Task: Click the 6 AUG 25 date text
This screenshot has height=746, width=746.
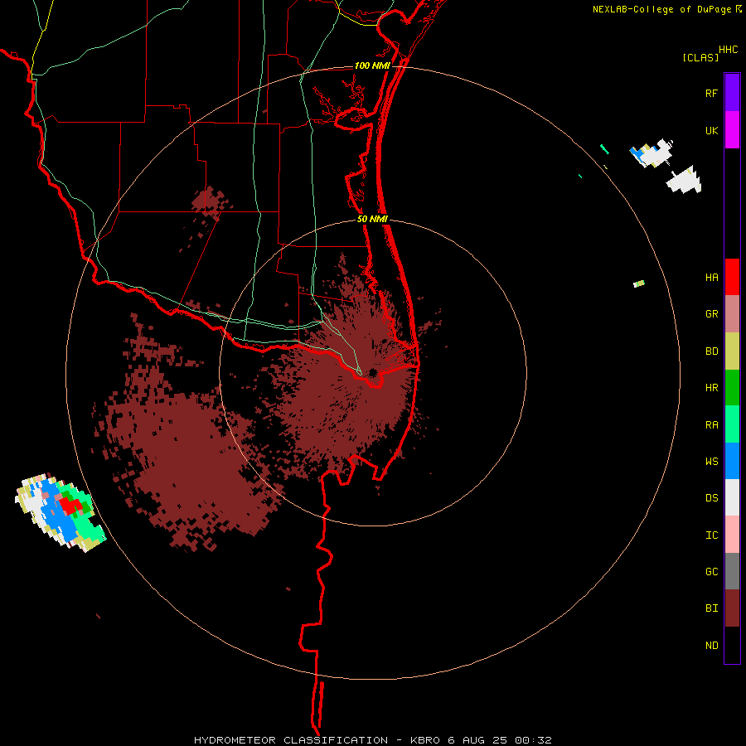Action: pos(478,740)
